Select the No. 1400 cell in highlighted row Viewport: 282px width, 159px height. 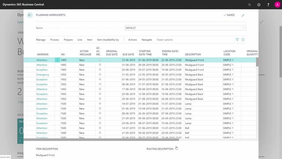63,60
